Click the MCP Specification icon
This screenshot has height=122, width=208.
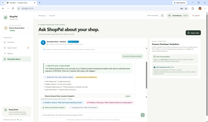tap(154, 67)
